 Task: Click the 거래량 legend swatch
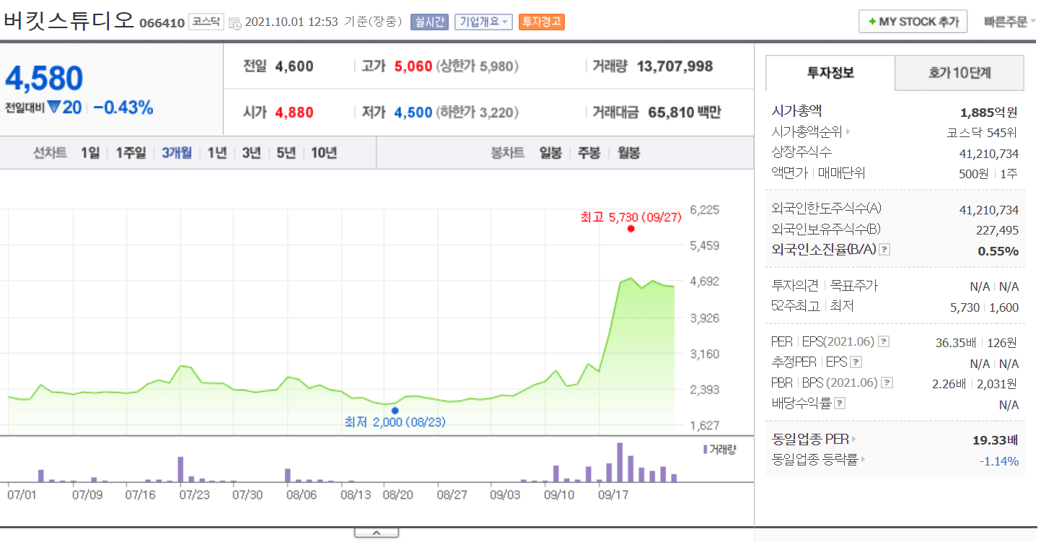coord(705,449)
